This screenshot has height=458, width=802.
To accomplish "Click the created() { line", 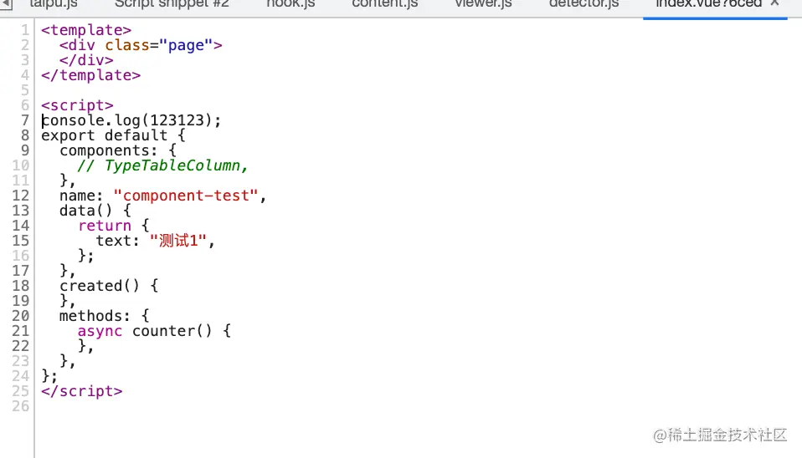I will [x=109, y=286].
